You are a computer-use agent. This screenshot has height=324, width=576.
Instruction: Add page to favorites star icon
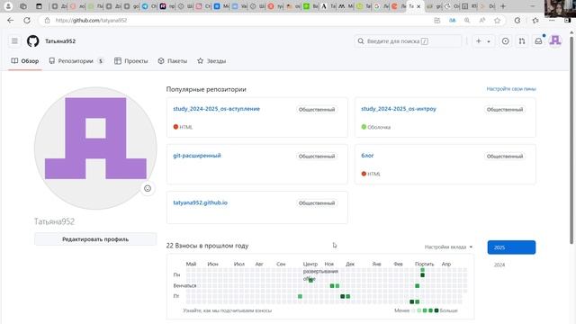point(497,21)
